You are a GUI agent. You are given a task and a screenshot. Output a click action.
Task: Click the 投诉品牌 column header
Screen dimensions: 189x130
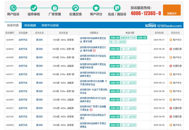pos(23,33)
